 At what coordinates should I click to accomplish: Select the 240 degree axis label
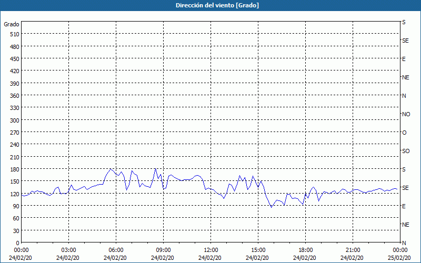tap(15, 145)
